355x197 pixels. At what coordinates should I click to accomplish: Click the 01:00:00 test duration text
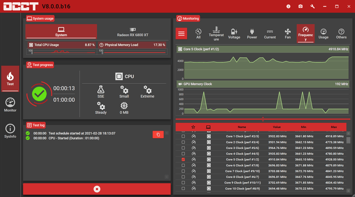(x=64, y=100)
